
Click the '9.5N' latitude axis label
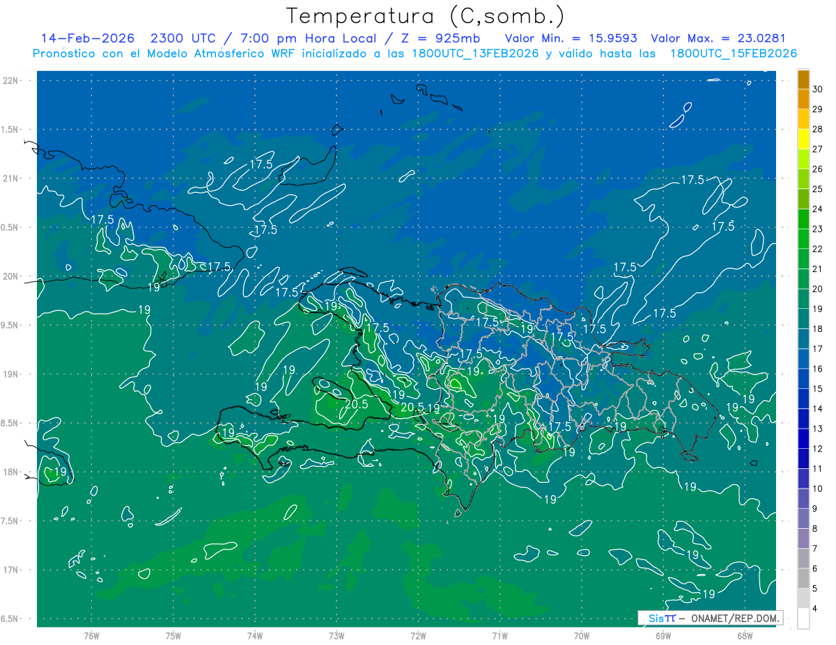pyautogui.click(x=10, y=325)
